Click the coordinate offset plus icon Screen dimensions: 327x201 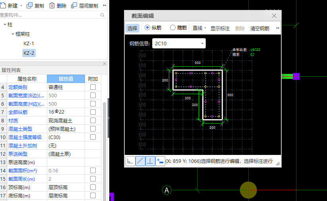[x=160, y=161]
